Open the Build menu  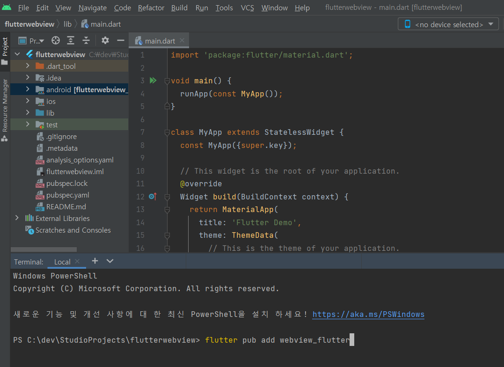179,7
